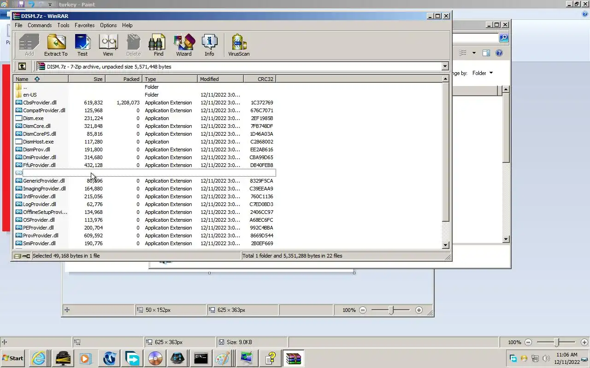Click the outer Paint window zoom slider thumb

tap(556, 342)
